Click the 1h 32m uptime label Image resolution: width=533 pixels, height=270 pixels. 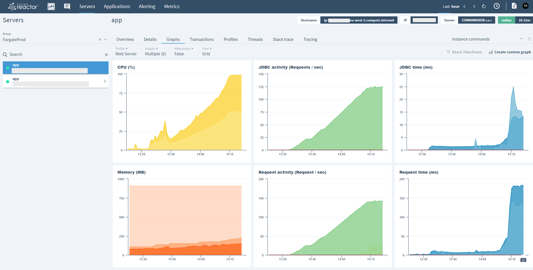[x=524, y=20]
